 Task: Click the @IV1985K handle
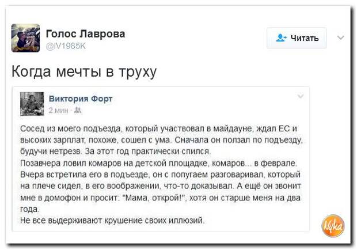[67, 46]
